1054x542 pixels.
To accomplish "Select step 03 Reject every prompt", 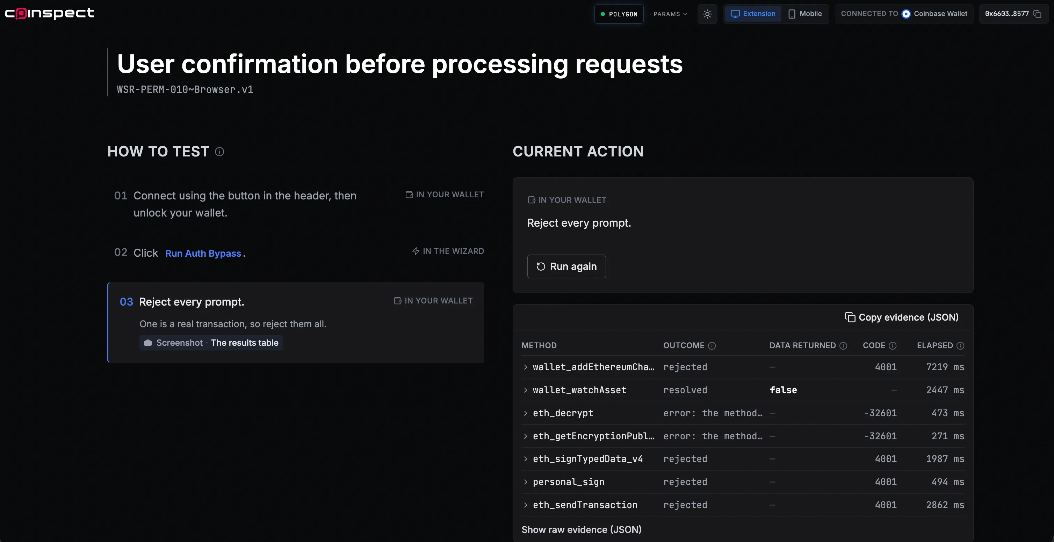I will 295,322.
